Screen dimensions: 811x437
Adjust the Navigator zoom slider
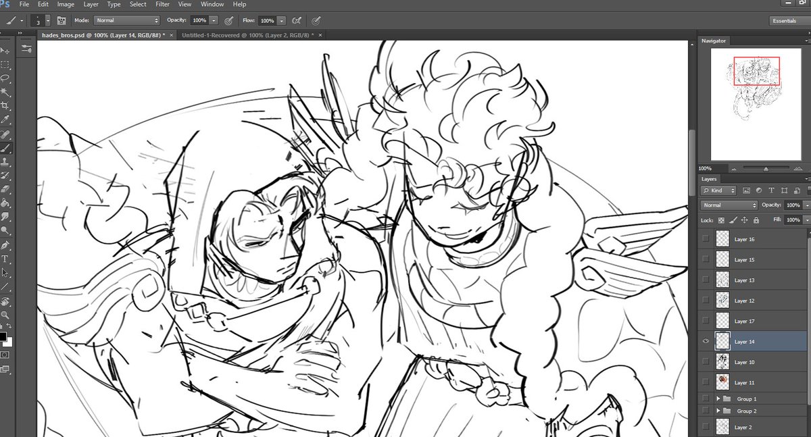pyautogui.click(x=766, y=168)
